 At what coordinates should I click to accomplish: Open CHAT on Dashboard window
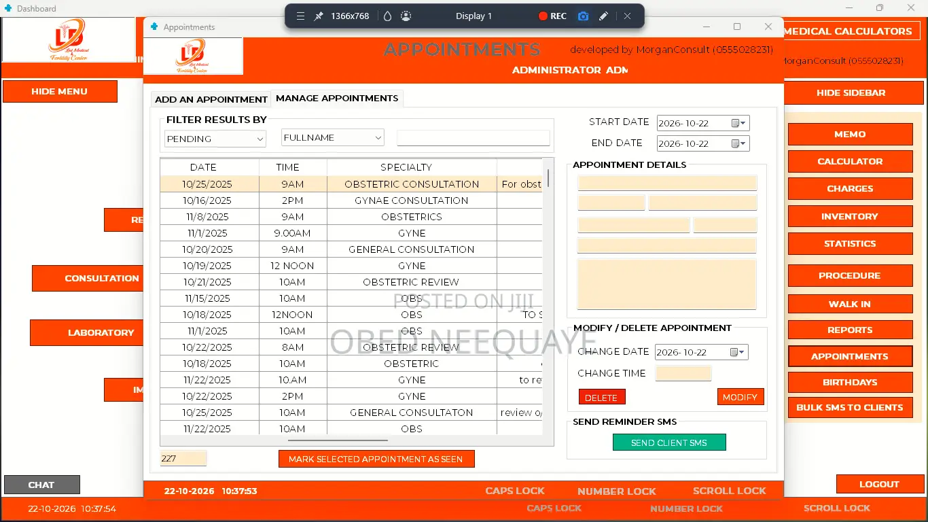pos(41,485)
